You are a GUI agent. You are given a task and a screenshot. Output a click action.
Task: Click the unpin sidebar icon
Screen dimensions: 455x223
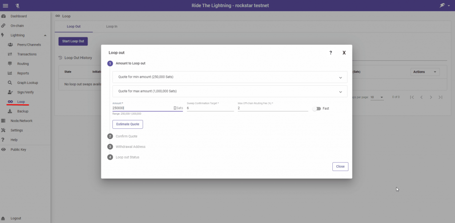coord(17,5)
